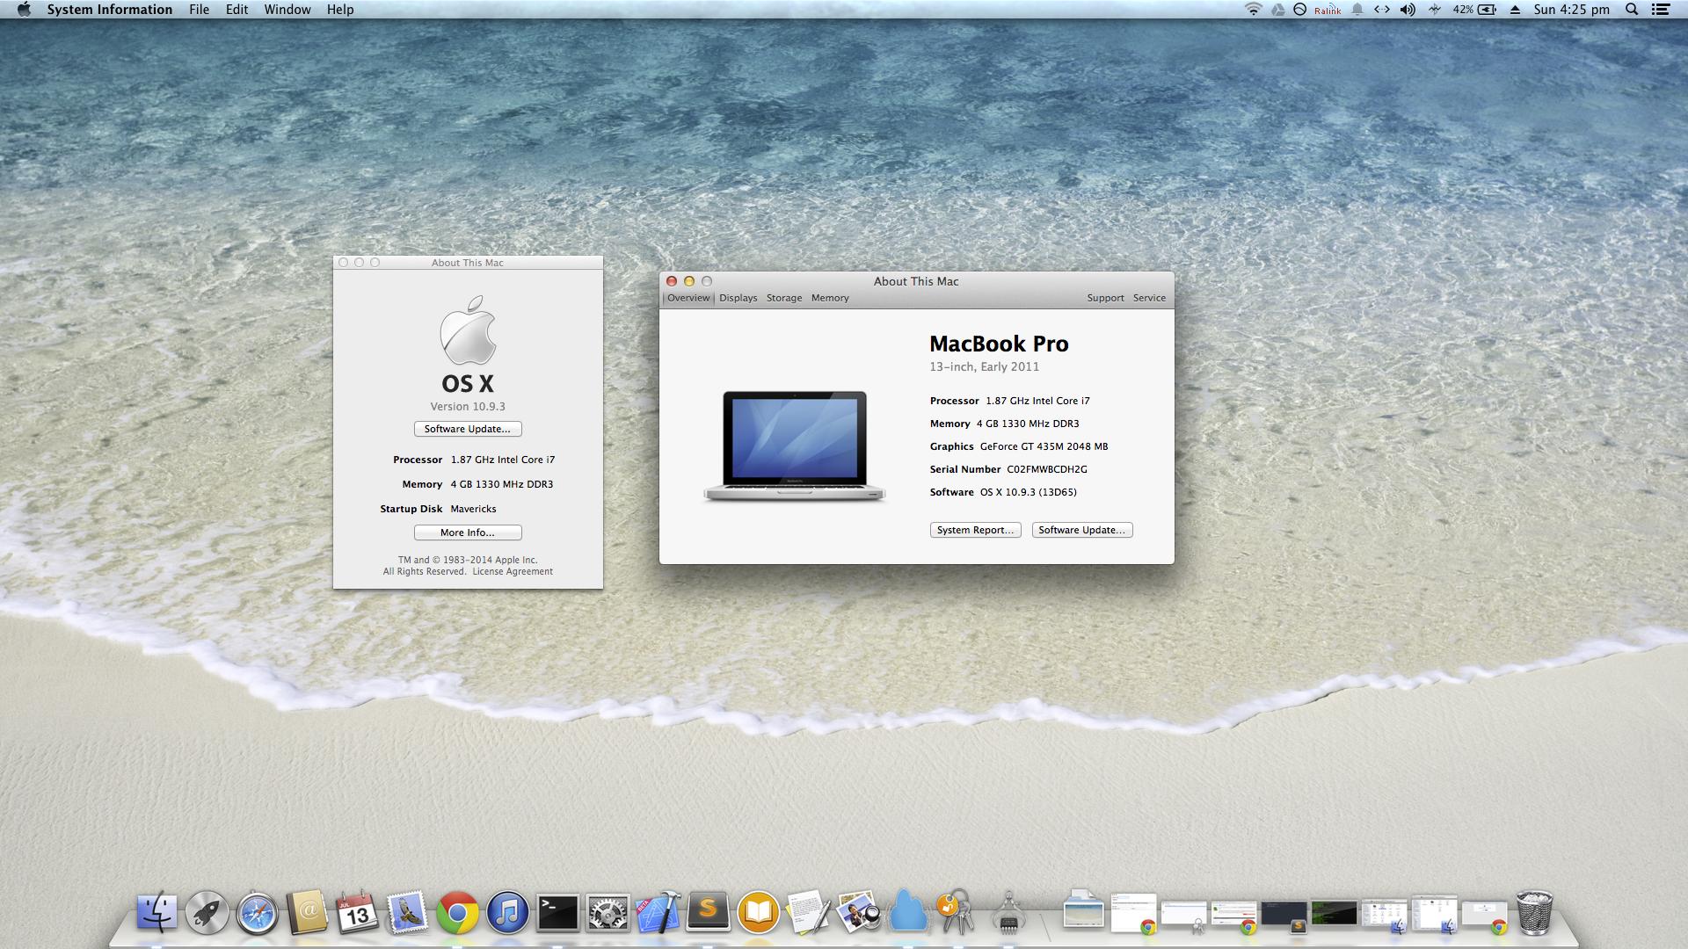The image size is (1688, 949).
Task: Open blue cloud app in dock
Action: click(x=908, y=910)
